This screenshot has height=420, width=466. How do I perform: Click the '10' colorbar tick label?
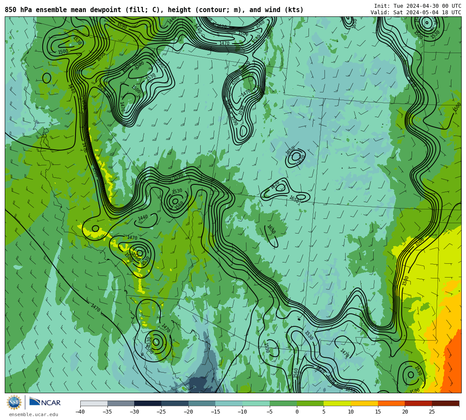tap(351, 412)
